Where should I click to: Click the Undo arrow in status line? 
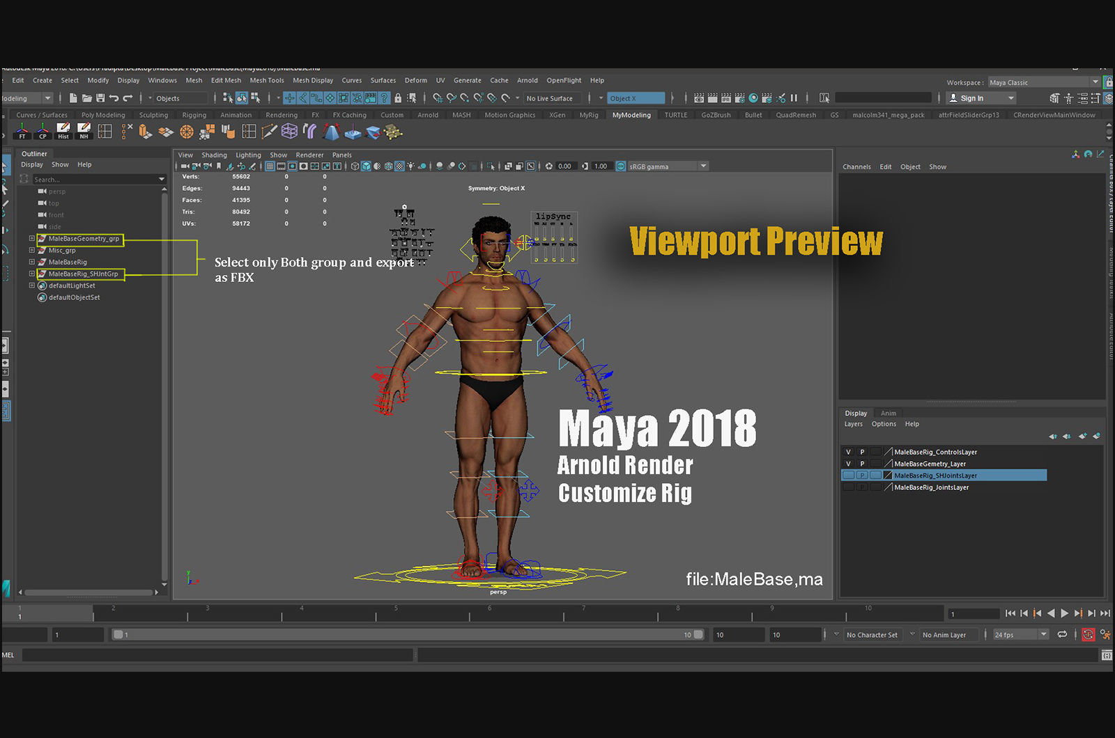point(114,98)
